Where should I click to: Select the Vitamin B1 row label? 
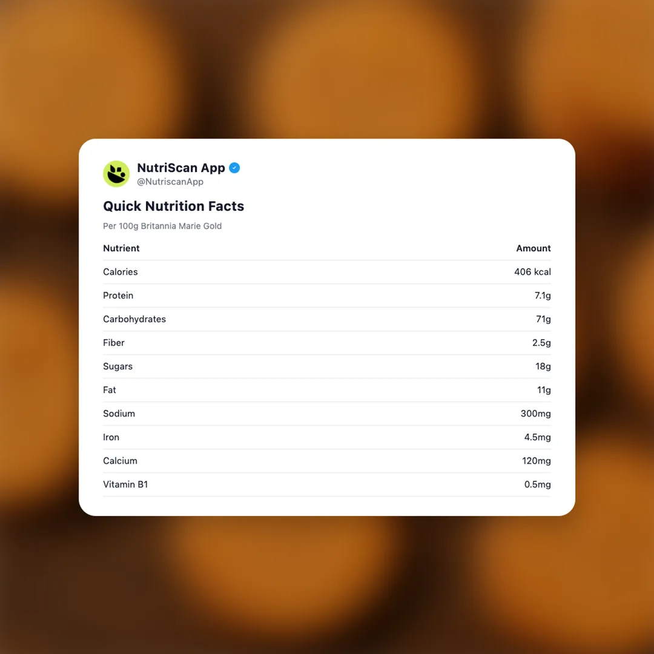pyautogui.click(x=125, y=484)
